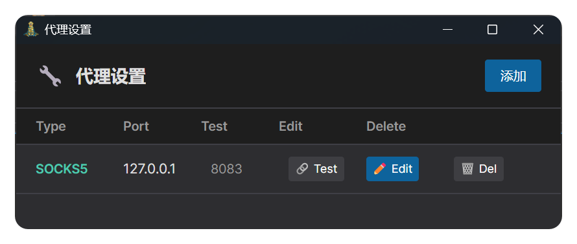Click the 8083 port number
The width and height of the screenshot is (577, 244).
227,169
